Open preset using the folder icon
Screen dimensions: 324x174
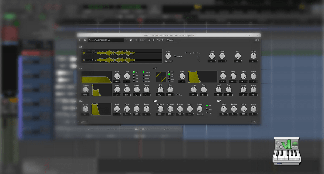point(85,40)
